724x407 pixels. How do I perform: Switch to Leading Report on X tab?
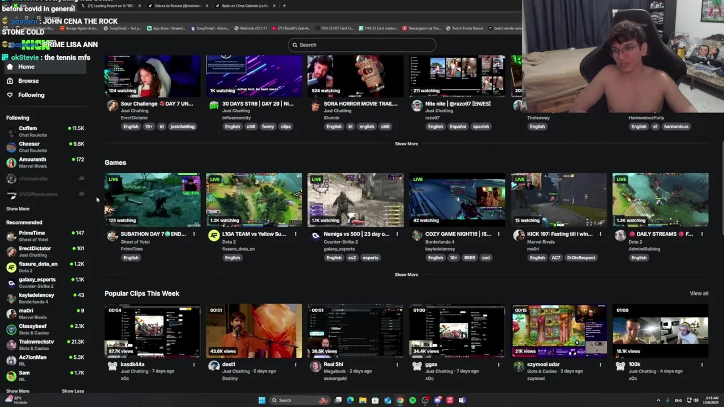(110, 6)
